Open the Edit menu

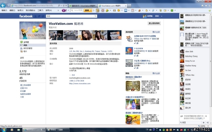12,10
